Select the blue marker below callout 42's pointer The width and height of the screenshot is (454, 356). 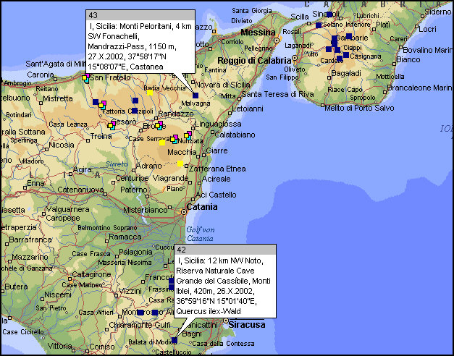click(174, 340)
